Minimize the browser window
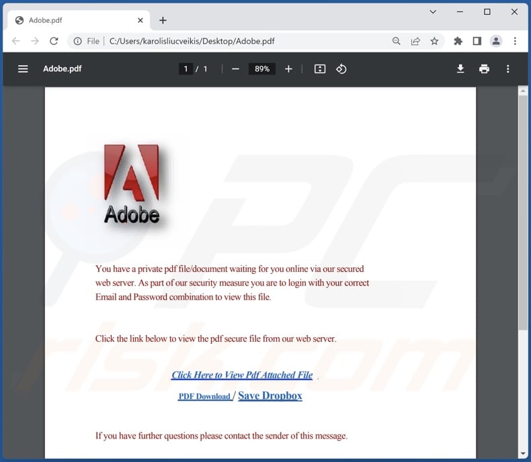Screen dimensions: 531x462 coord(460,12)
